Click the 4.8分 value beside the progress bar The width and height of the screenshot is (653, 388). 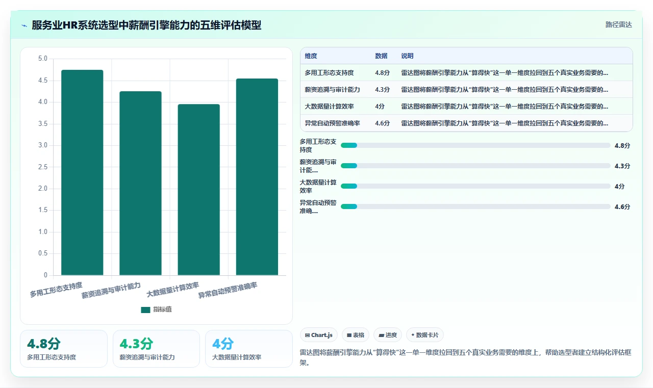622,145
